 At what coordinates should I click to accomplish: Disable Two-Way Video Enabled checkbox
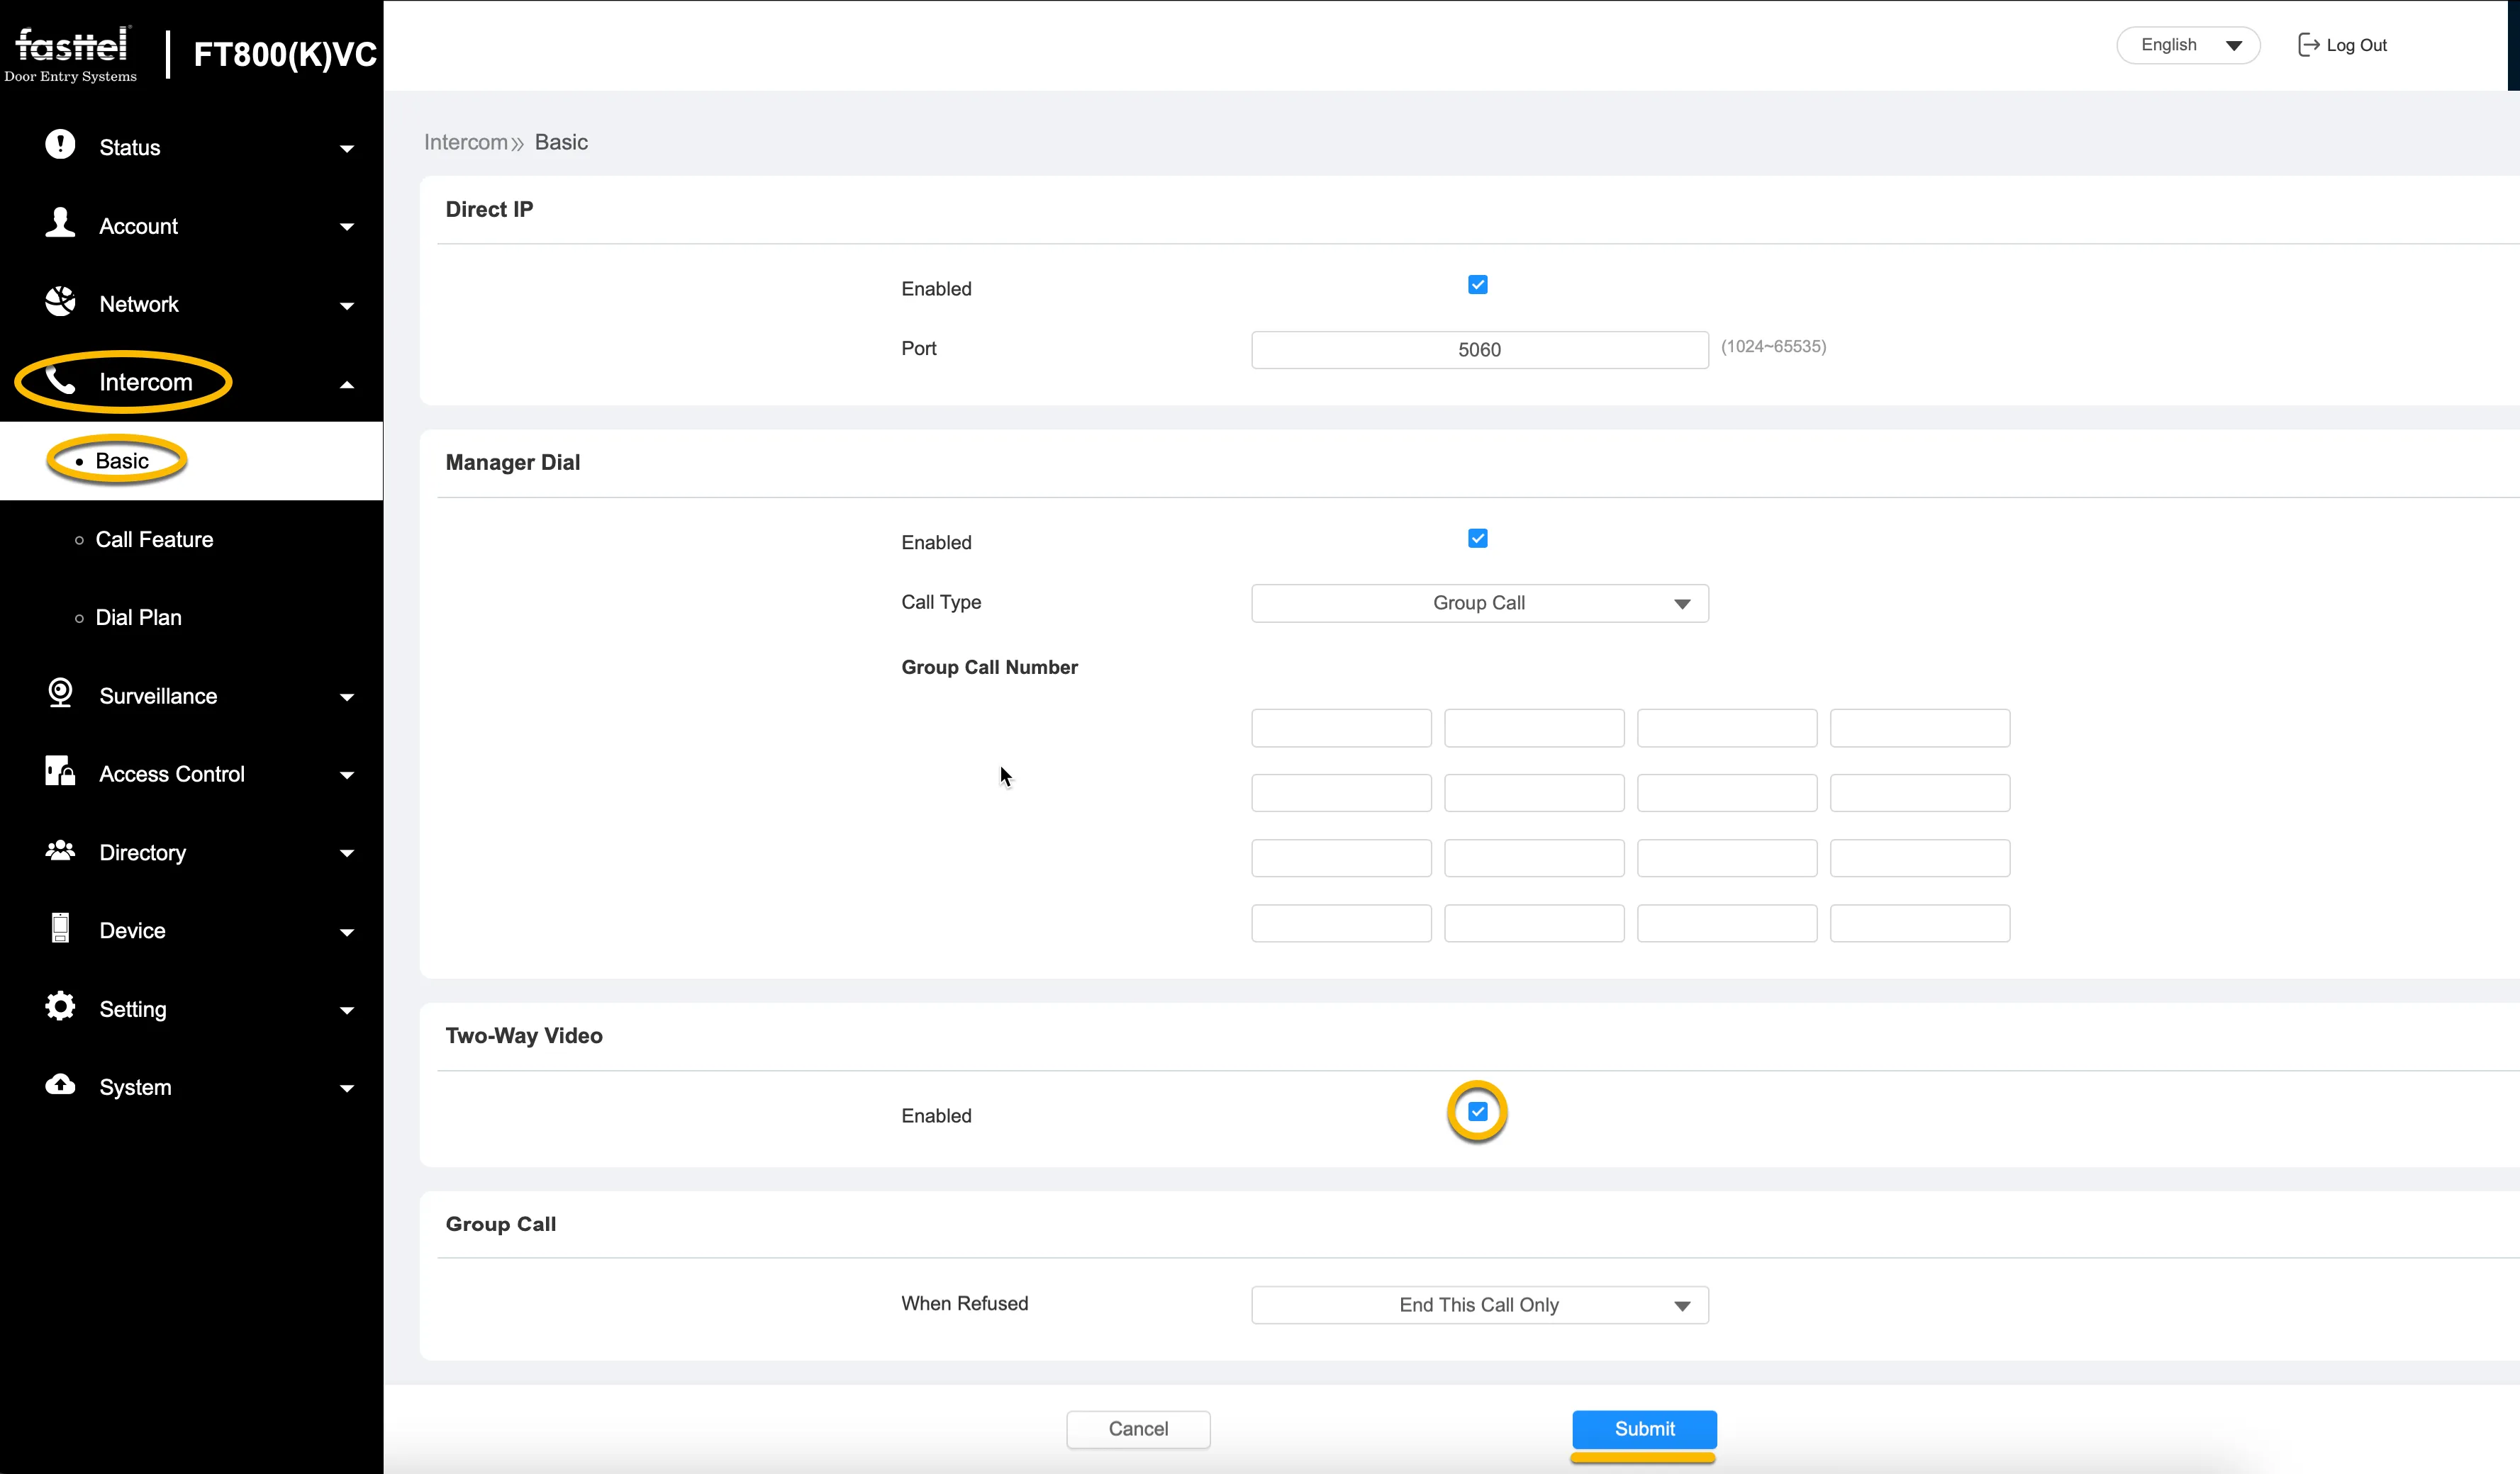(1478, 1111)
